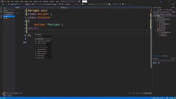Collapse the Header Files folder
The image size is (176, 99).
pyautogui.click(x=156, y=21)
